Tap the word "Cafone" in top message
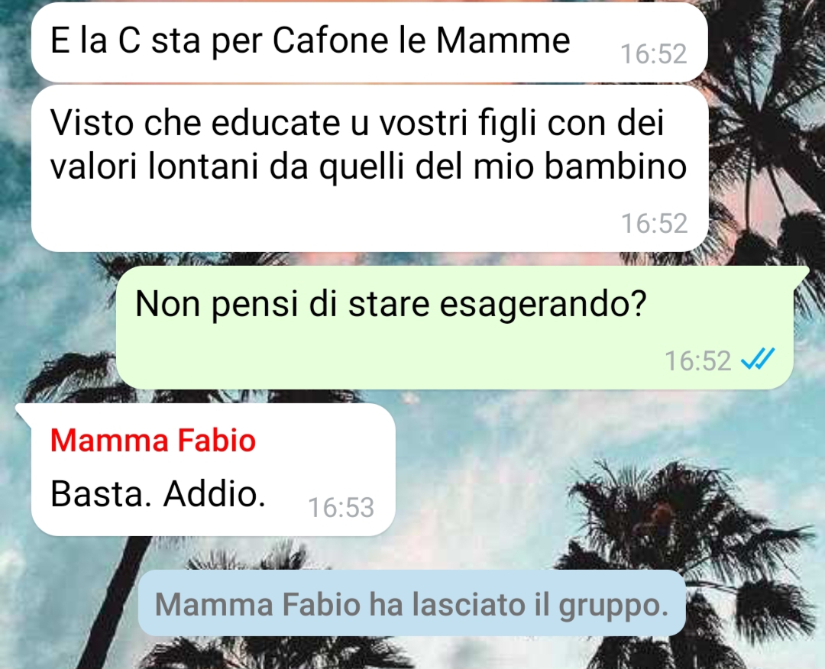 click(x=331, y=40)
